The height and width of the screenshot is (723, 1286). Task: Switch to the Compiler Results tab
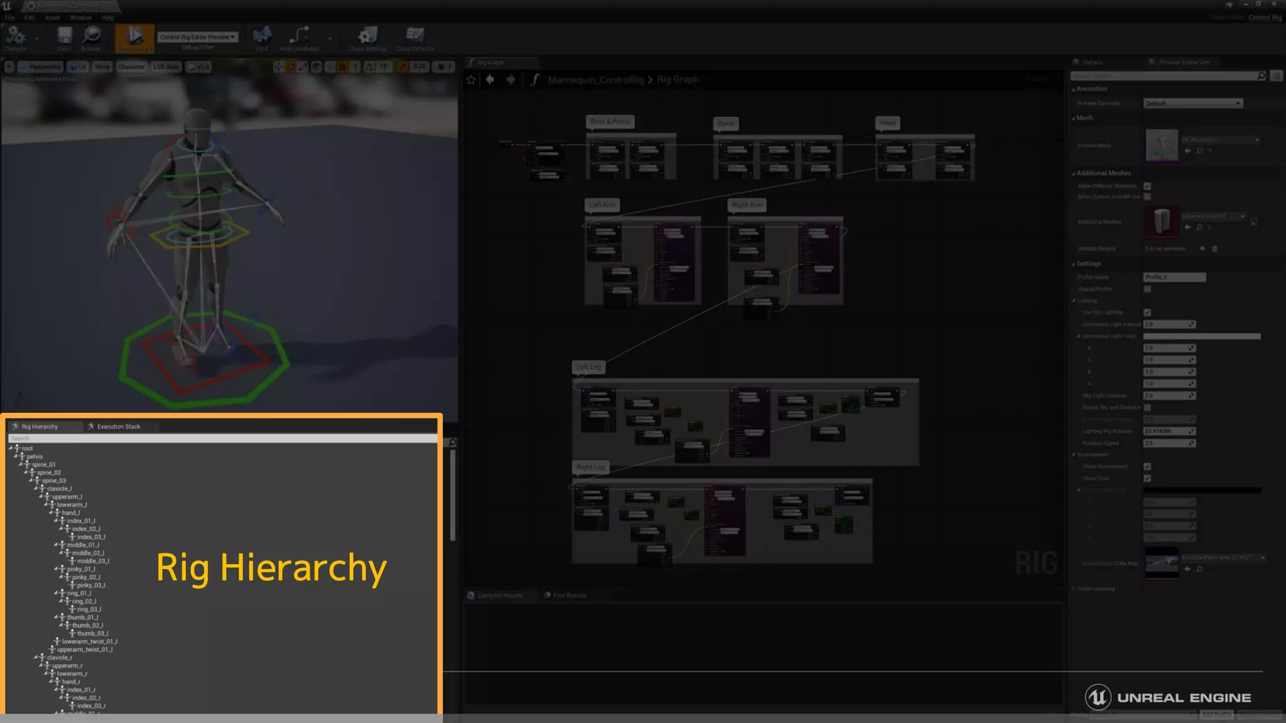[x=500, y=596]
